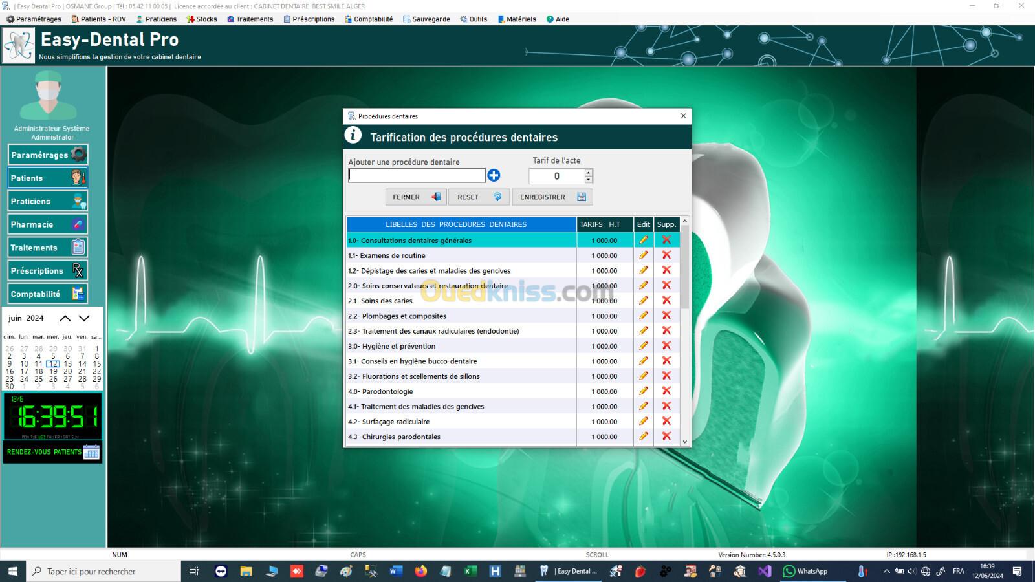Delete the Plombages et composites row
This screenshot has width=1035, height=582.
coord(666,316)
